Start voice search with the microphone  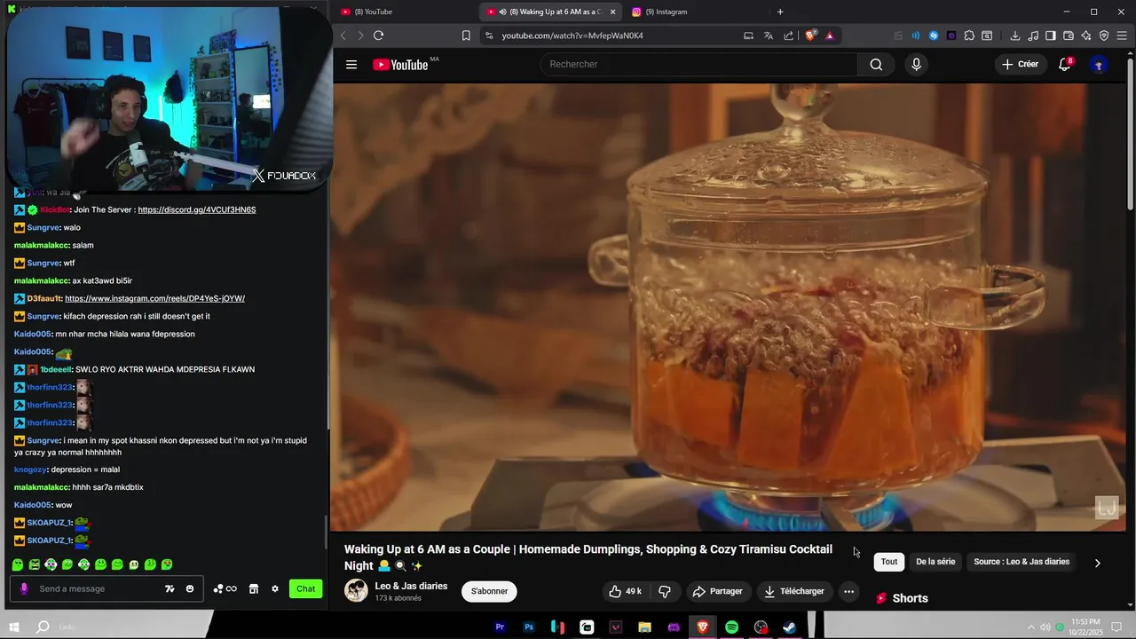tap(916, 64)
